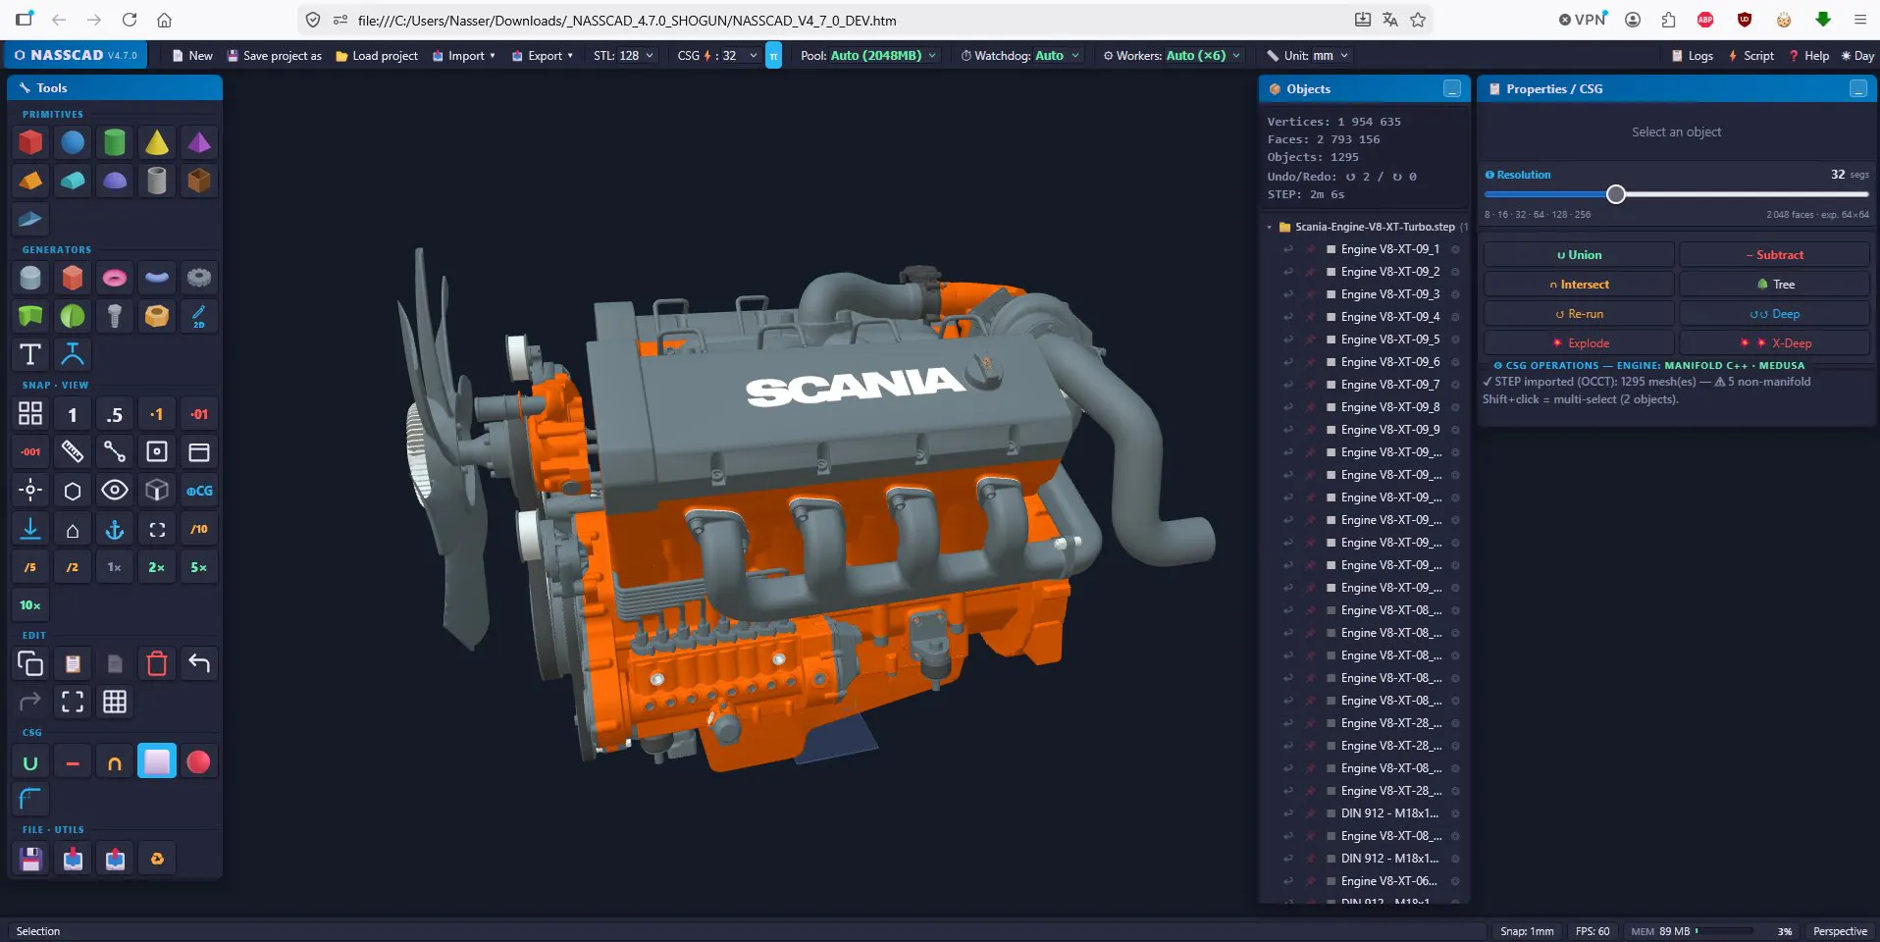Add a blue sphere primitive
Viewport: 1880px width, 942px height.
coord(73,142)
